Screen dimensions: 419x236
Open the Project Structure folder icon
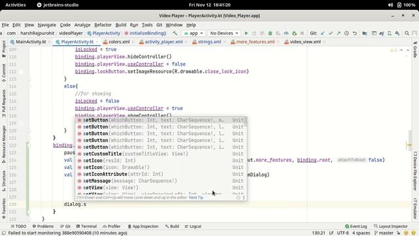click(x=365, y=33)
